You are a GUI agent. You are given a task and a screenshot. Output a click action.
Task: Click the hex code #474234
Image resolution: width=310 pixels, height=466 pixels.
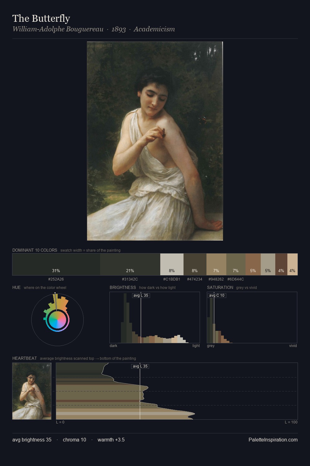[195, 279]
